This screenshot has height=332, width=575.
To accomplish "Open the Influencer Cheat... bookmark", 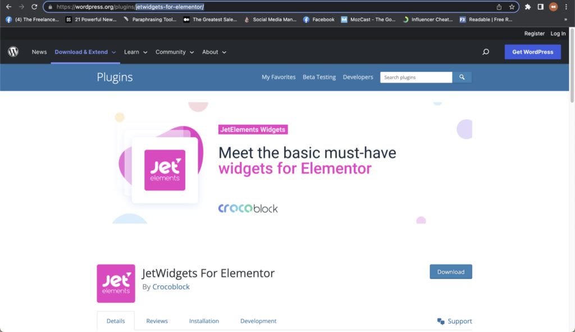I will tap(427, 20).
